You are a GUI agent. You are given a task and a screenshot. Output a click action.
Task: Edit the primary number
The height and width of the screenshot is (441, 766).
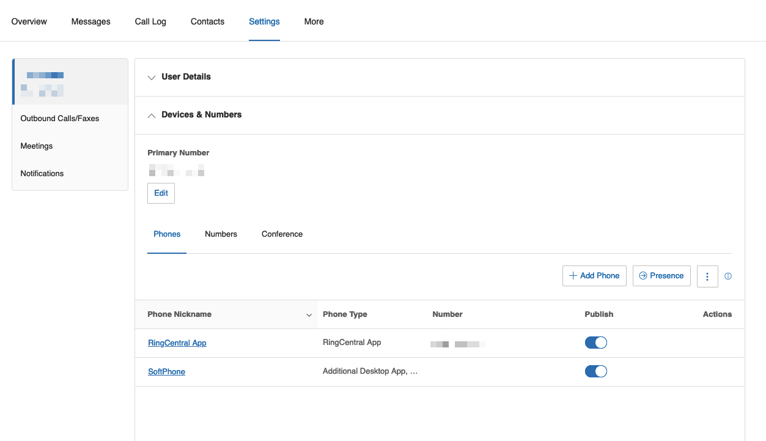click(x=161, y=193)
